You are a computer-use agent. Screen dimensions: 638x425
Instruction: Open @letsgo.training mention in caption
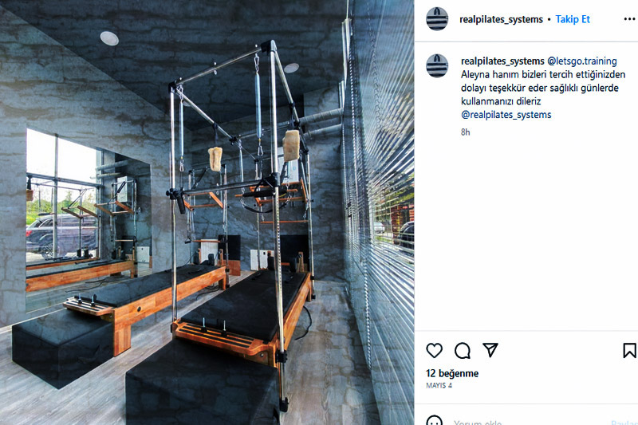click(x=582, y=61)
